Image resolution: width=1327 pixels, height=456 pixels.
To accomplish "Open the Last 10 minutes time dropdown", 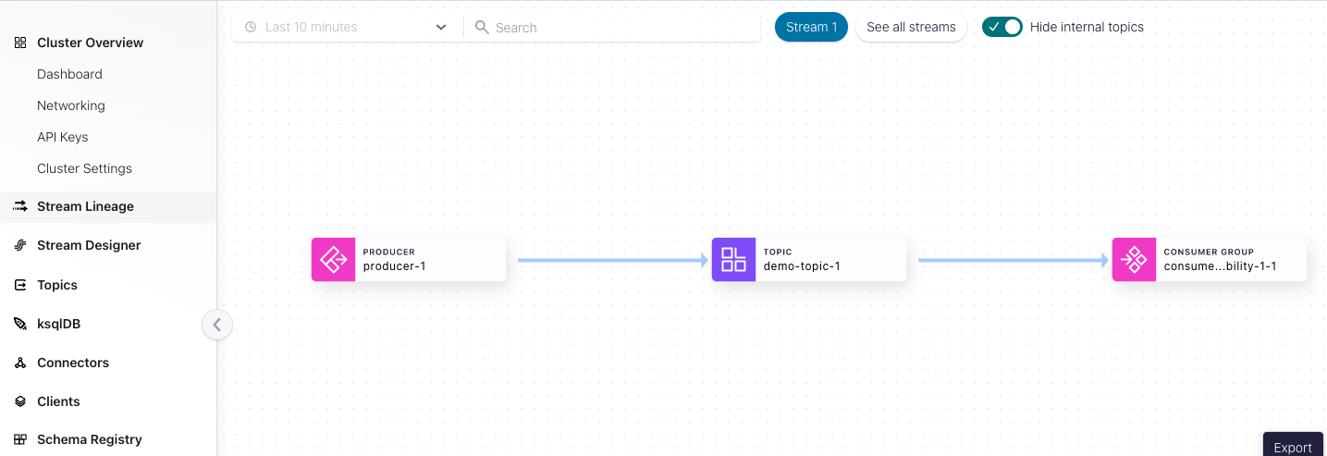I will pos(346,27).
